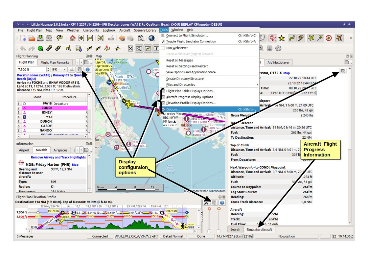Click the blue help icon in Flight Plan
Viewport: 369px width, 261px height.
coord(87,69)
